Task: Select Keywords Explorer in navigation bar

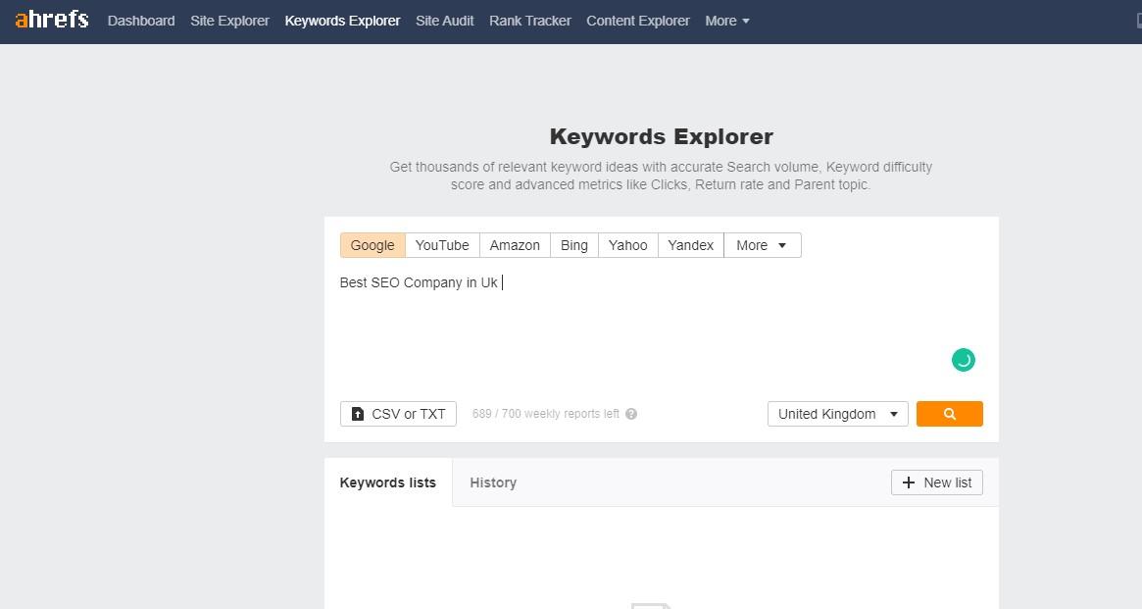Action: (342, 22)
